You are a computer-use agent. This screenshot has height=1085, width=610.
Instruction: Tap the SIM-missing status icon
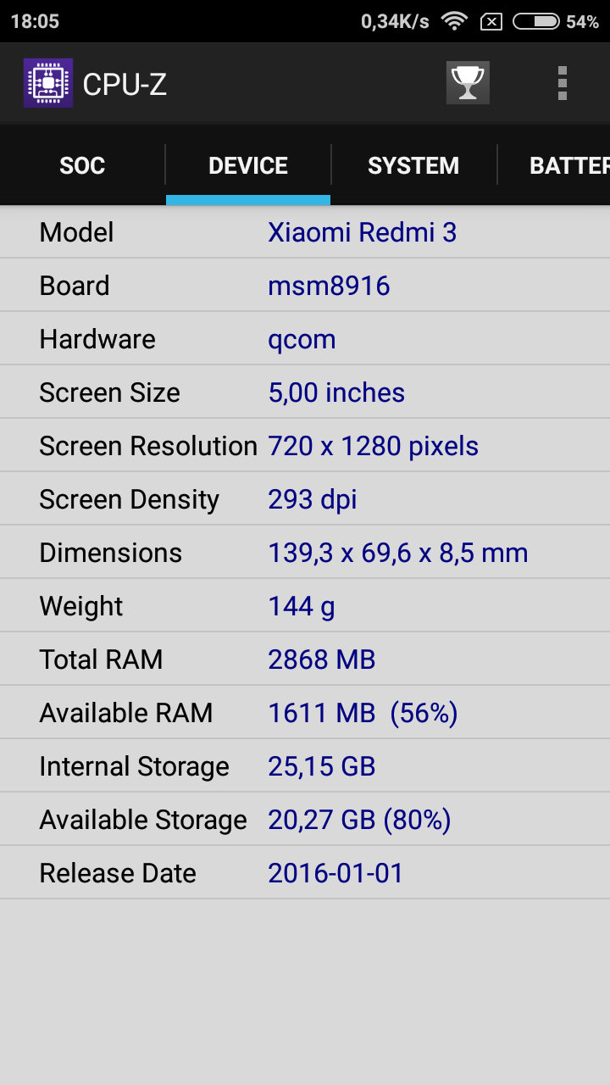[x=491, y=22]
